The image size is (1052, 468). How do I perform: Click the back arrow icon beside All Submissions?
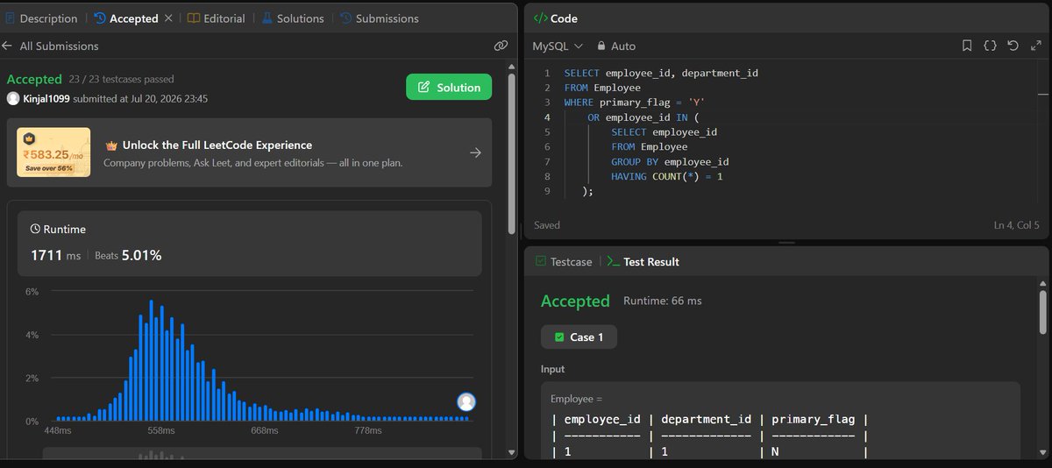point(7,46)
